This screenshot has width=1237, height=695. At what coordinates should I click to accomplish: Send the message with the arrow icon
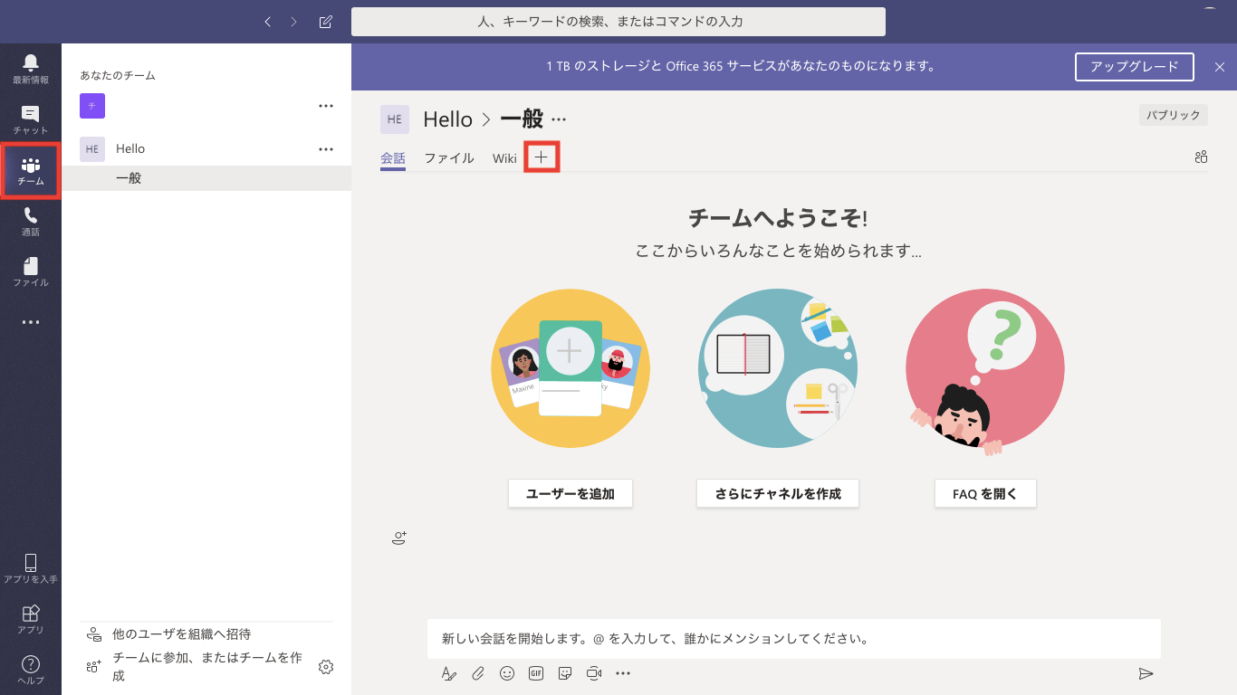pos(1146,673)
